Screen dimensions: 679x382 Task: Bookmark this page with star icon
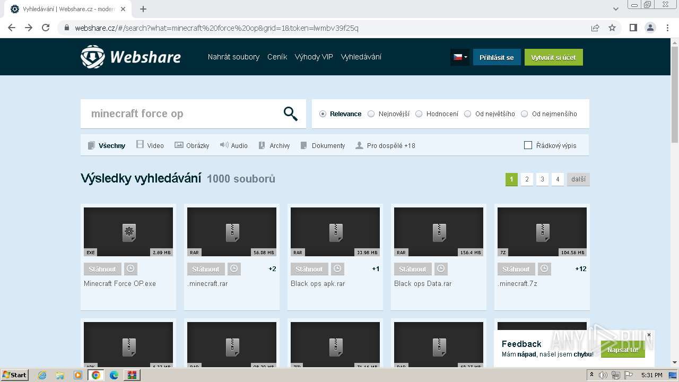[x=612, y=28]
